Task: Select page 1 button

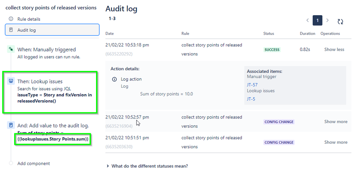Action: 317,20
